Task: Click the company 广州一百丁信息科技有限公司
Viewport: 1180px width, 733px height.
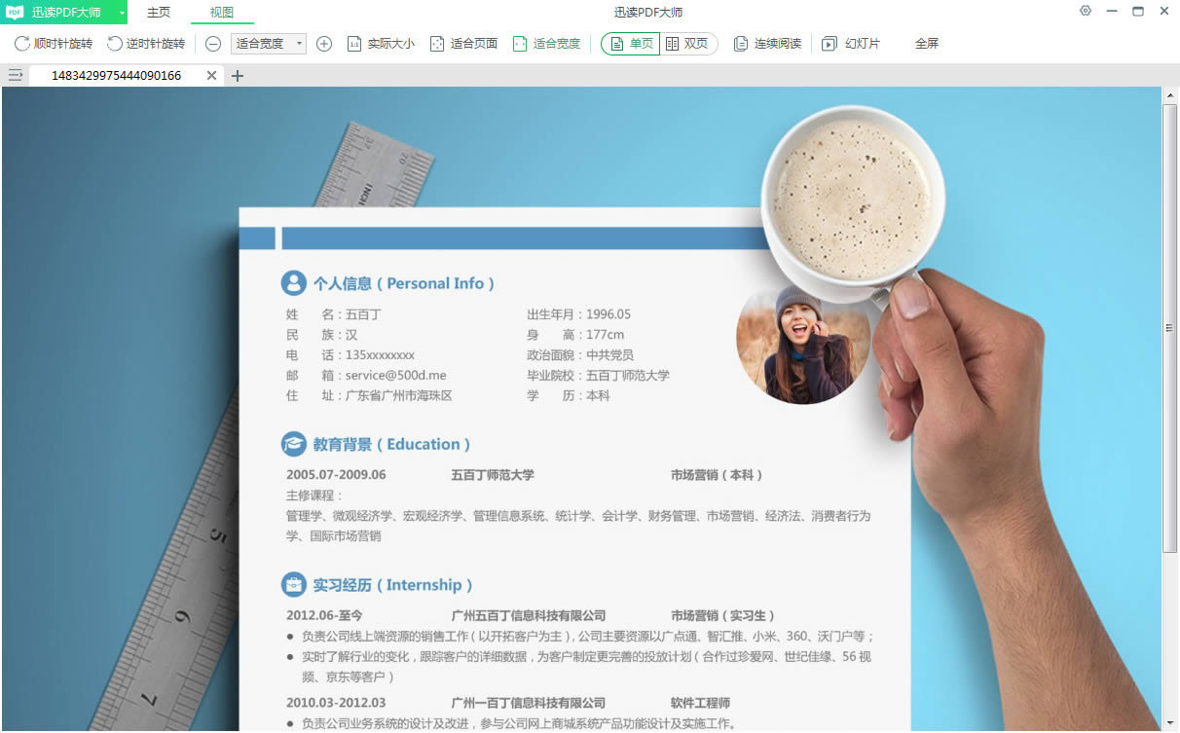Action: coord(529,703)
